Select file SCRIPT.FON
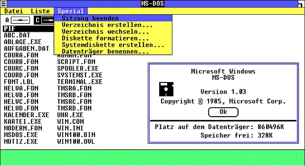The image size is (305, 166). (76, 62)
